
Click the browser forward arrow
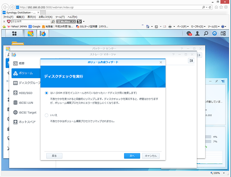[x=12, y=7]
